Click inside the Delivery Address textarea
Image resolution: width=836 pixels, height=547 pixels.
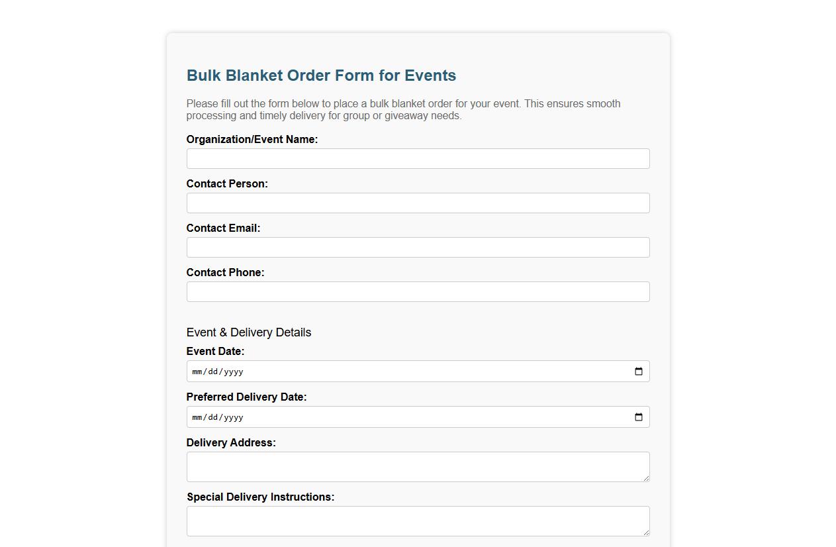(x=418, y=466)
